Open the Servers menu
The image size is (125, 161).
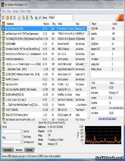click(16, 11)
